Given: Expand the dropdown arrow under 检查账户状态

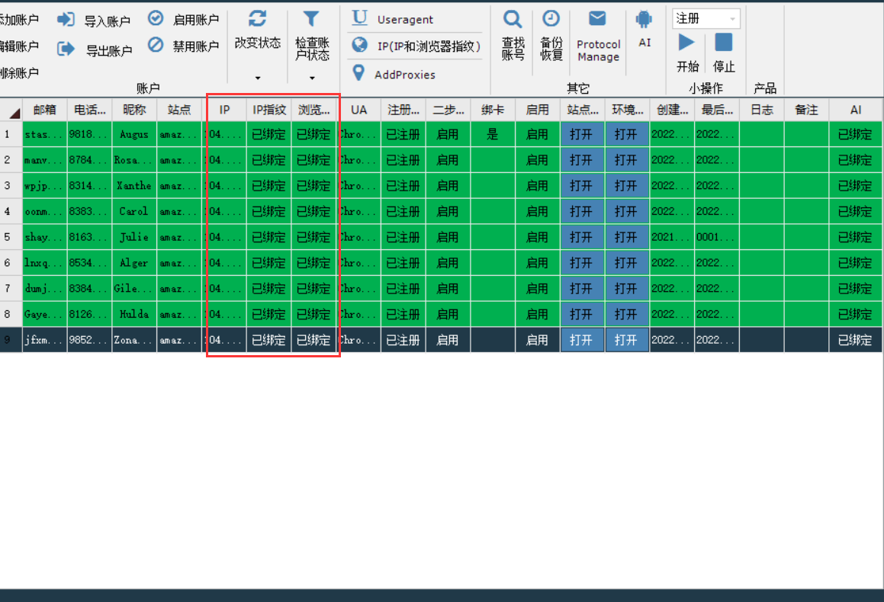Looking at the screenshot, I should point(312,78).
